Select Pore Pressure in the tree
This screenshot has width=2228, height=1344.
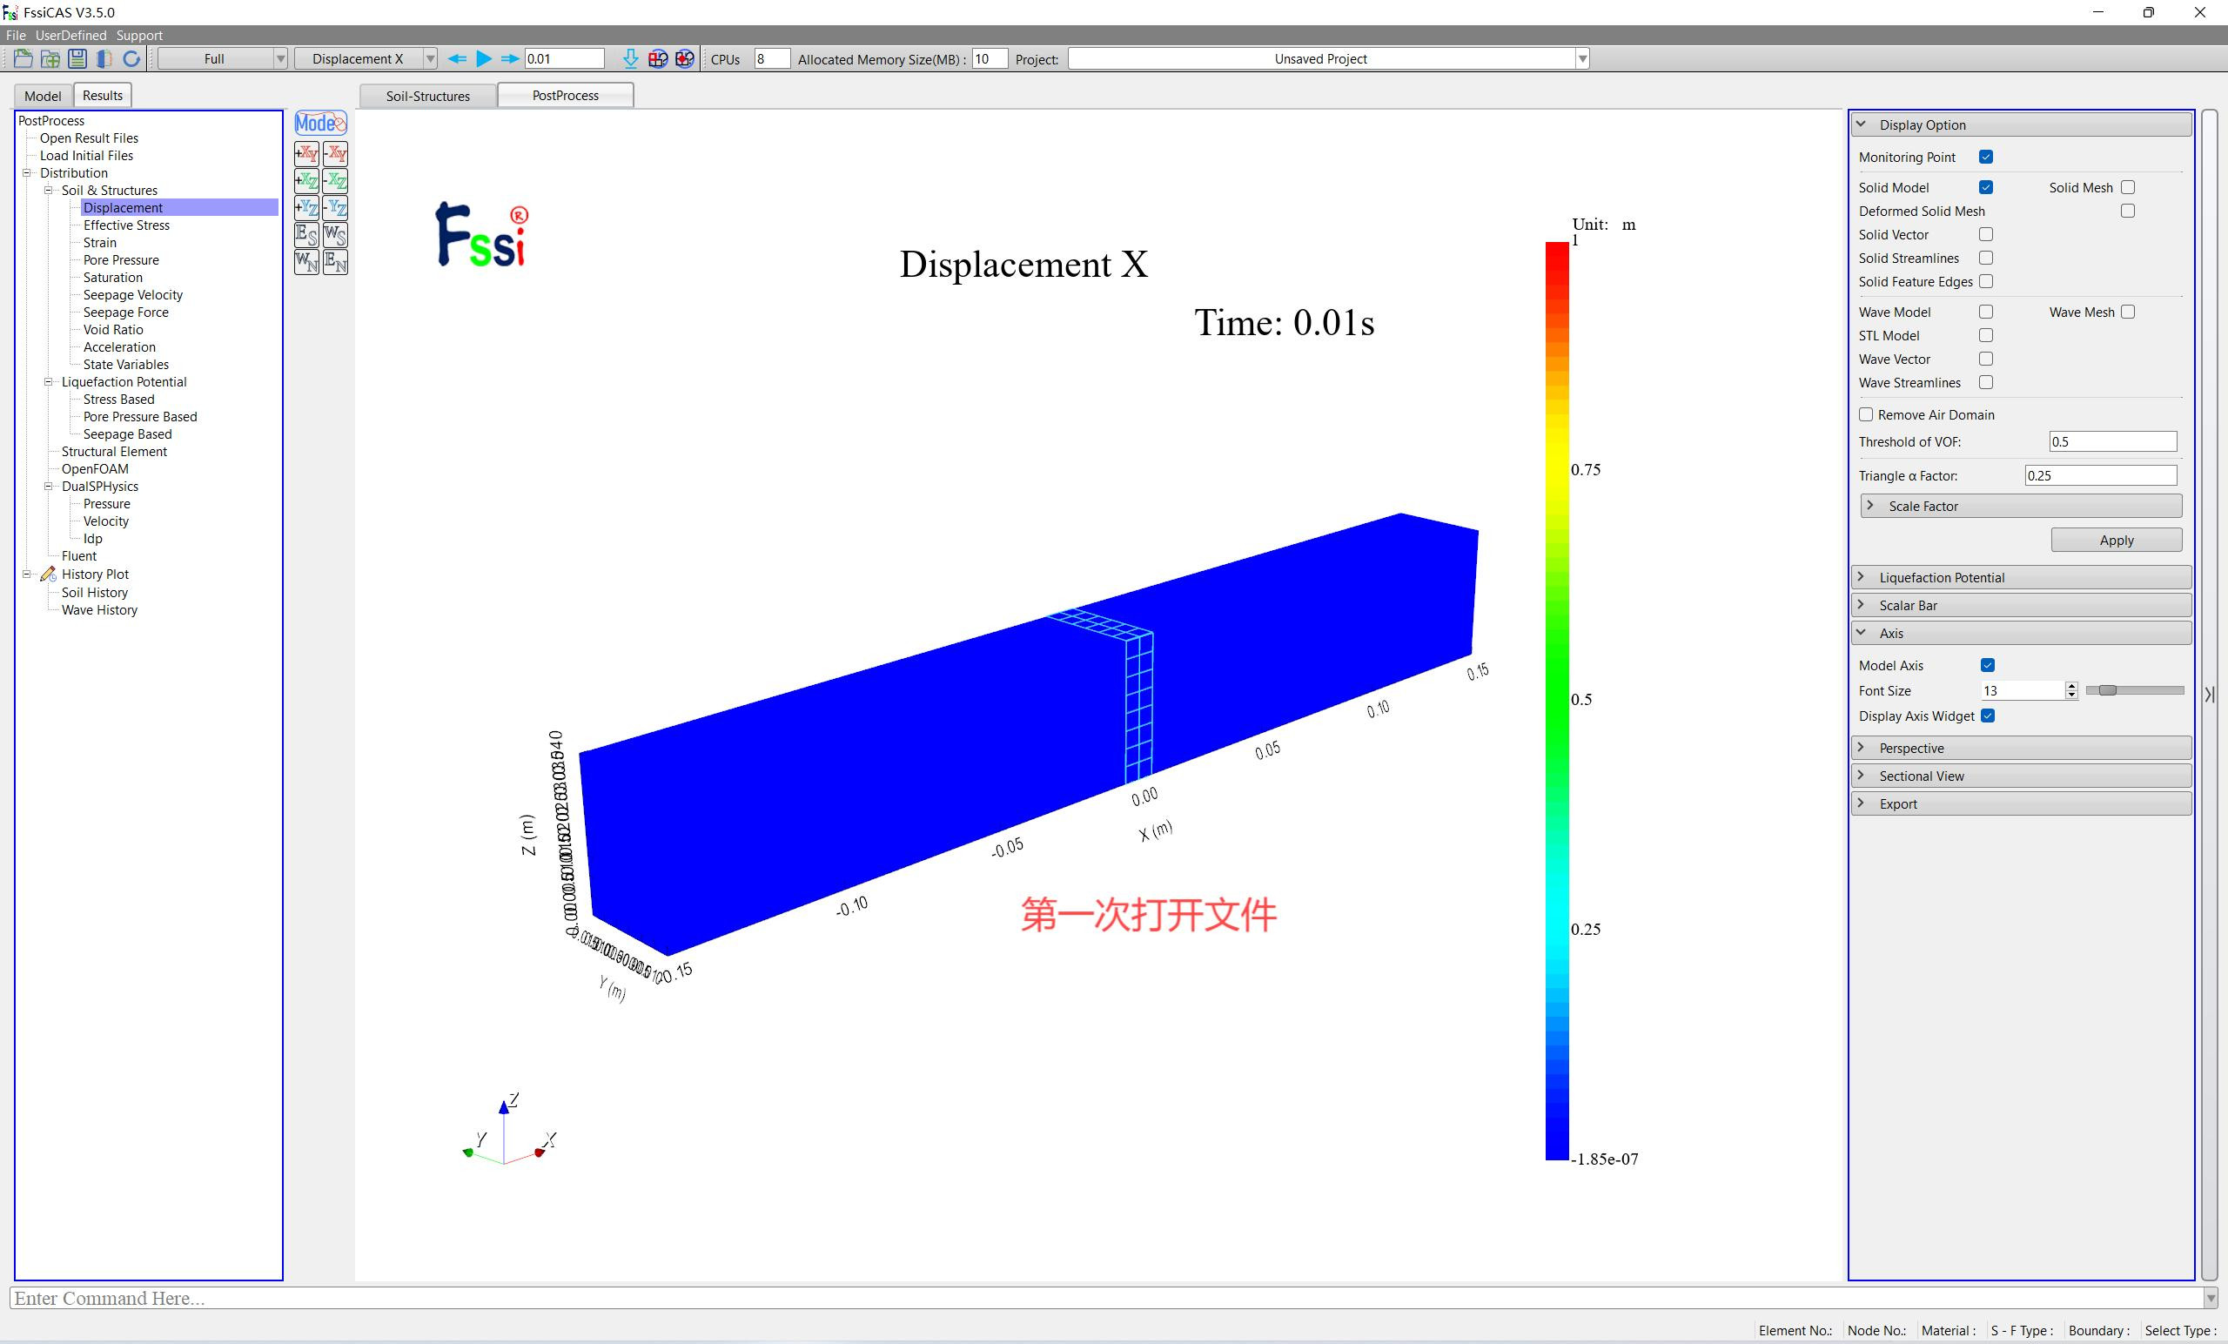pos(121,260)
